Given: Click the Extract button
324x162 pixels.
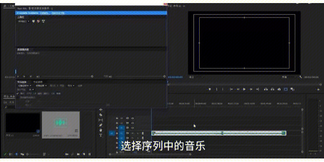Looking at the screenshot, I should pyautogui.click(x=272, y=89).
